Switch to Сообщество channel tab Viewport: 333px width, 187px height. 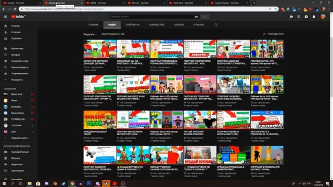[x=157, y=24]
